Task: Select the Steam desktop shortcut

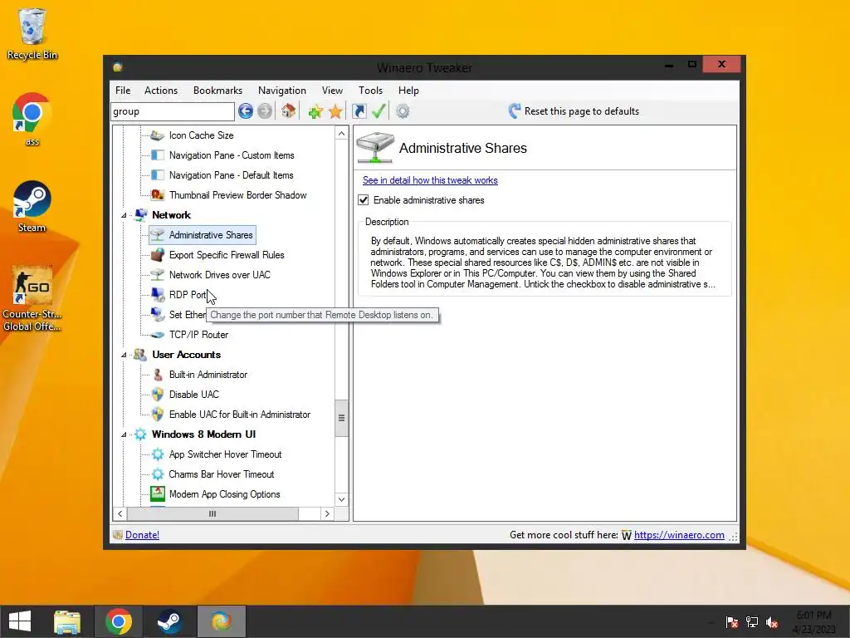Action: pyautogui.click(x=32, y=207)
